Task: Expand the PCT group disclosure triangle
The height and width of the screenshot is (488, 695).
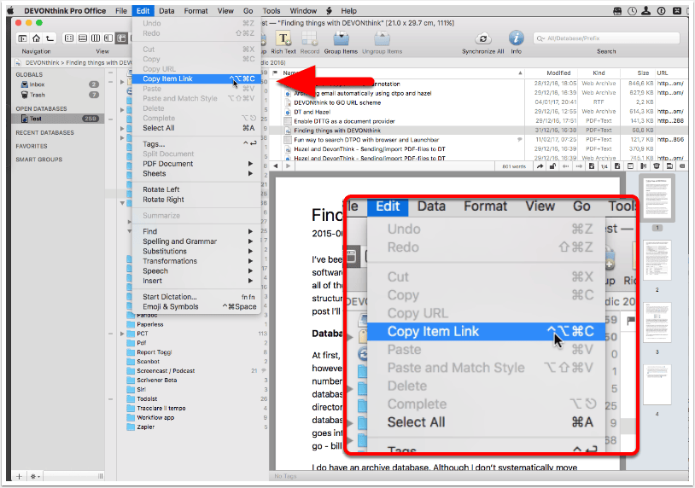Action: [x=122, y=334]
